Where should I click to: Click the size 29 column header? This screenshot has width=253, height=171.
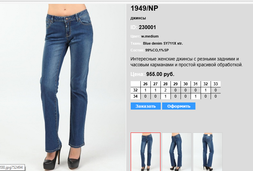click(x=175, y=84)
